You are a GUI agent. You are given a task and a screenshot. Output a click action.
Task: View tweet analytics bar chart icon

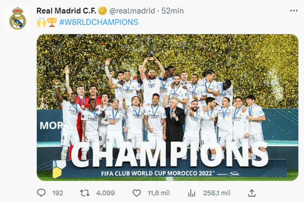tap(191, 193)
